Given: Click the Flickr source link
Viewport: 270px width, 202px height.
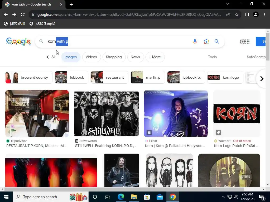Looking at the screenshot, I should tap(151, 141).
